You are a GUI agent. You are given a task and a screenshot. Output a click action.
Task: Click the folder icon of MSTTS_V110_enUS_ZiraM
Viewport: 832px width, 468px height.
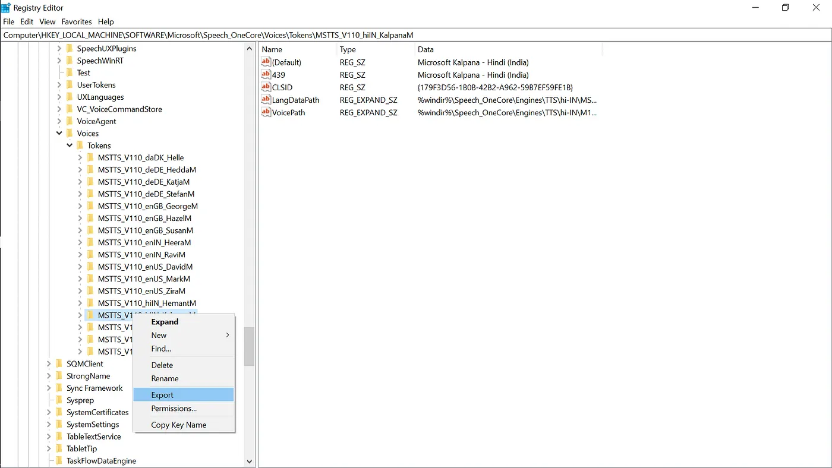(90, 291)
